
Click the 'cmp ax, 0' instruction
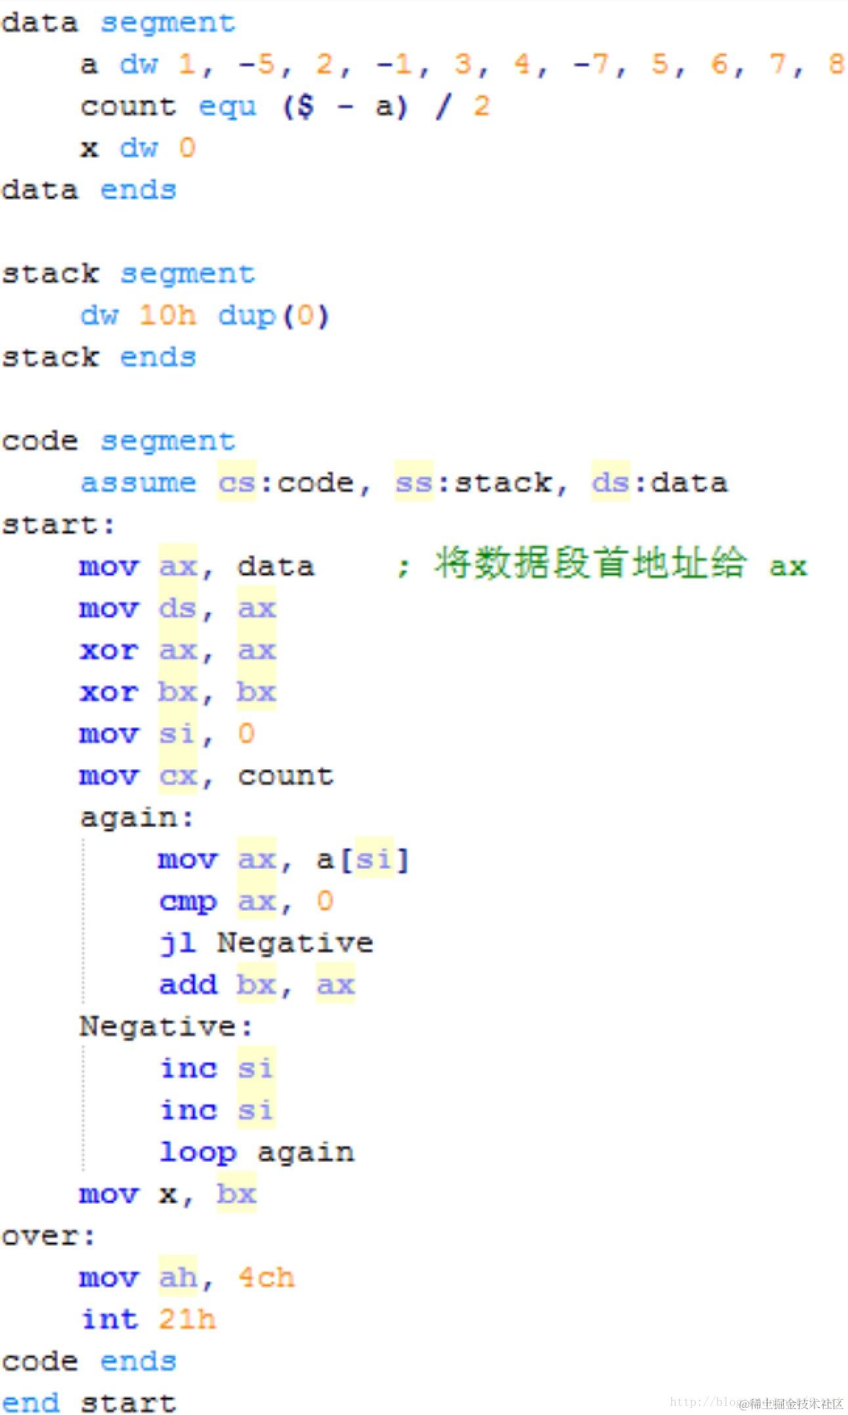246,902
